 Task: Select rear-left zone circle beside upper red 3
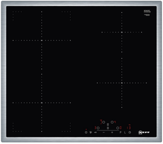click(104, 122)
